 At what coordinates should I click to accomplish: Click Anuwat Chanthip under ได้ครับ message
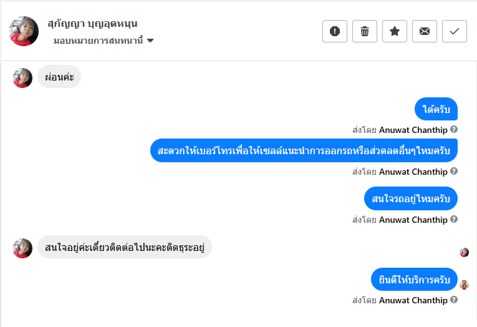click(413, 130)
